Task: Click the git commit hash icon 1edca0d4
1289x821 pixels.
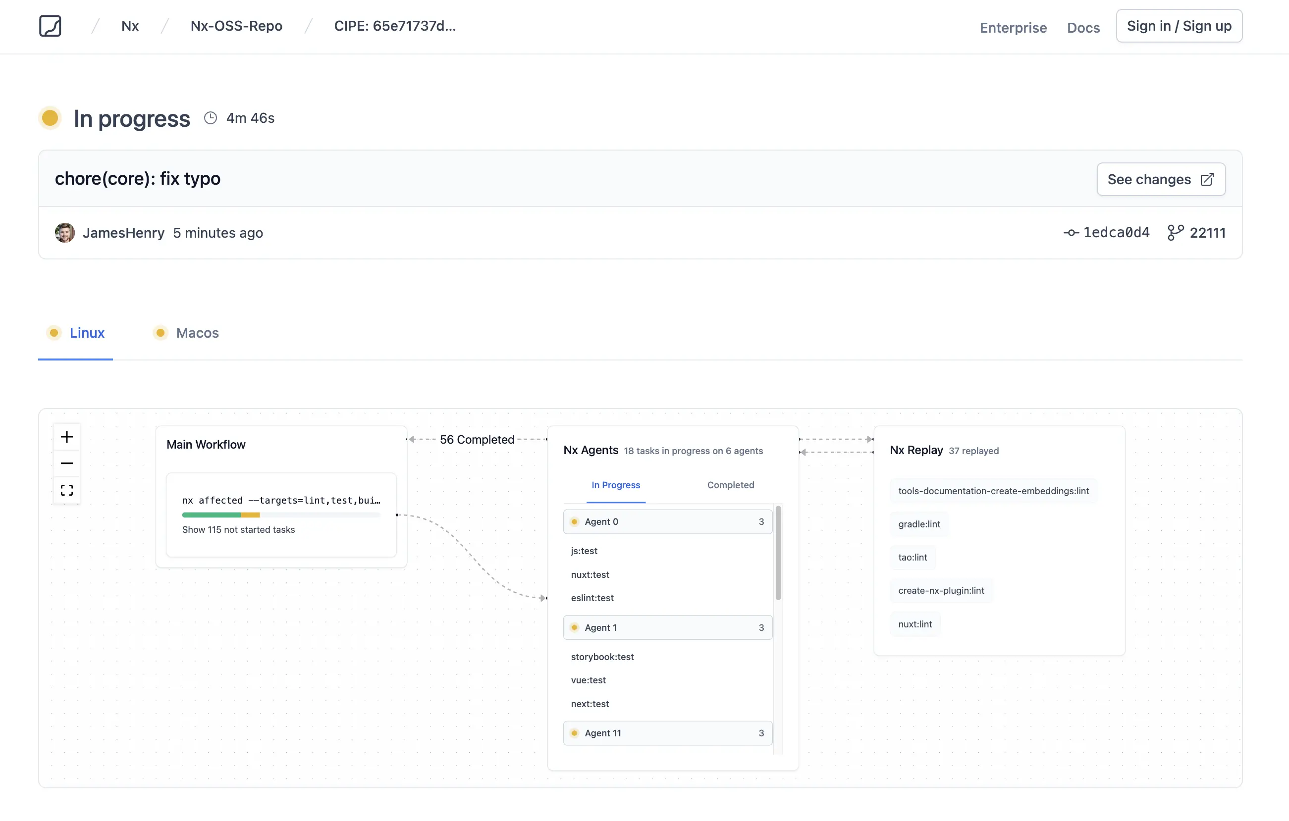Action: tap(1070, 232)
